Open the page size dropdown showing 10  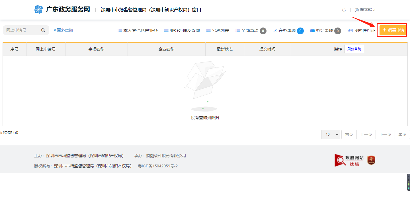coord(331,134)
